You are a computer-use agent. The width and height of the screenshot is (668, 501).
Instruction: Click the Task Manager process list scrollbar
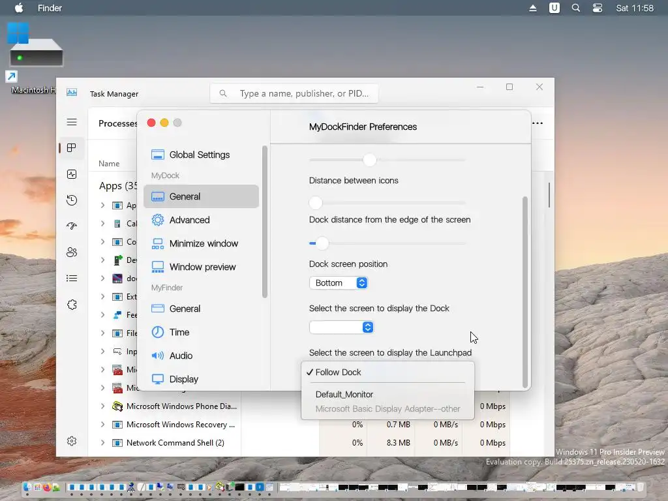[549, 195]
